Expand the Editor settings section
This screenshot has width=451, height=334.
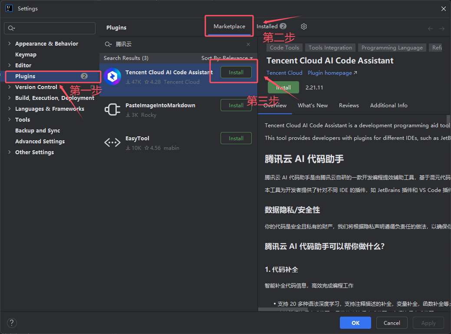pos(9,65)
